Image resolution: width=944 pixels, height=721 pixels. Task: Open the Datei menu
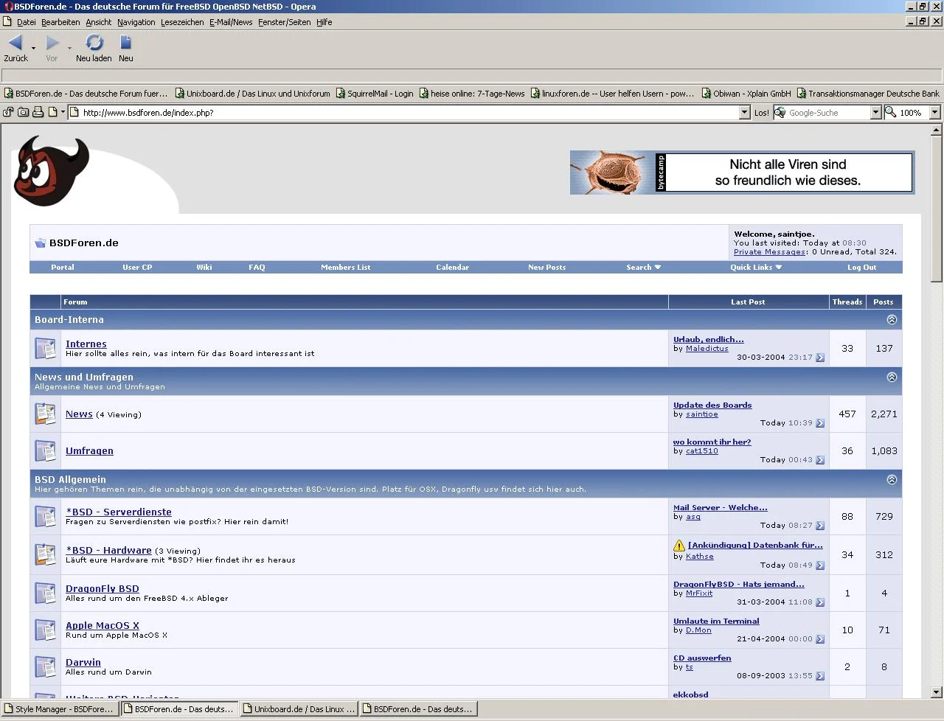[x=26, y=22]
